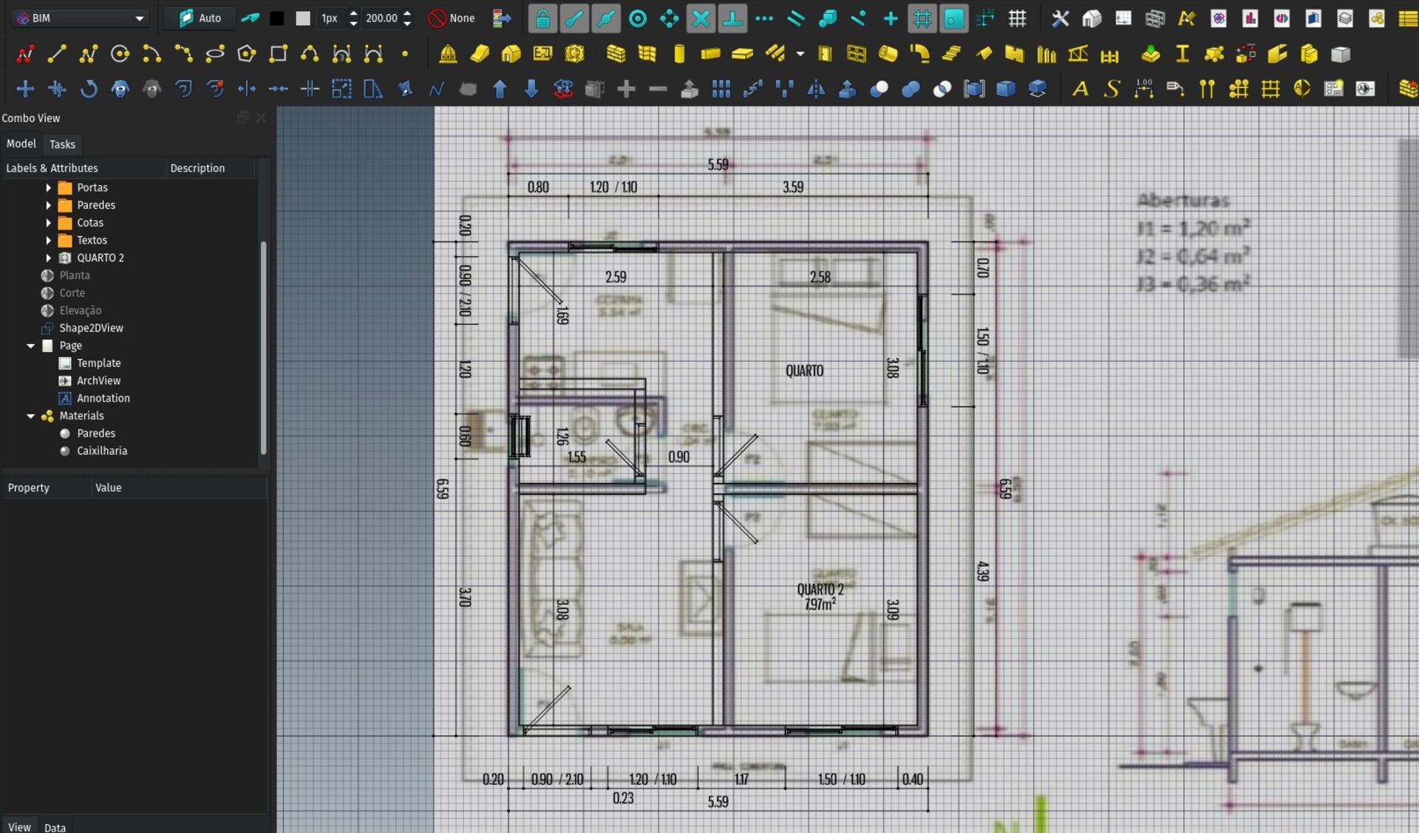1419x833 pixels.
Task: Select the Mirror tool
Action: [816, 89]
